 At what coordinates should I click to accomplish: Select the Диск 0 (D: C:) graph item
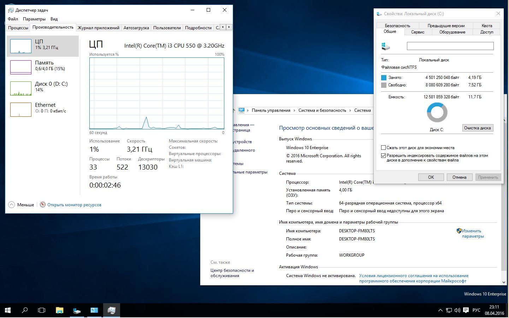(x=43, y=88)
